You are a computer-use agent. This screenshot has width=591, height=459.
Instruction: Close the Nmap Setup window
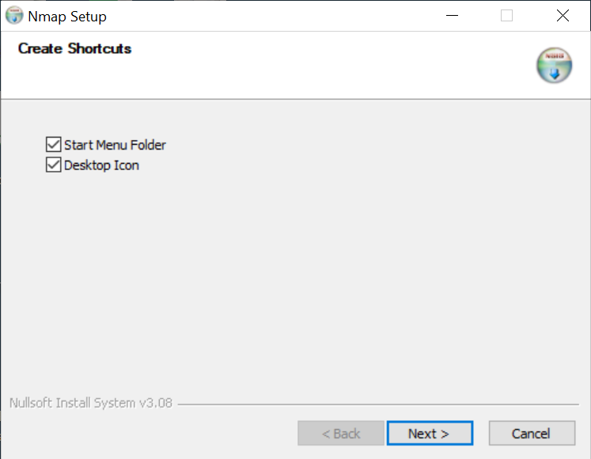tap(563, 16)
